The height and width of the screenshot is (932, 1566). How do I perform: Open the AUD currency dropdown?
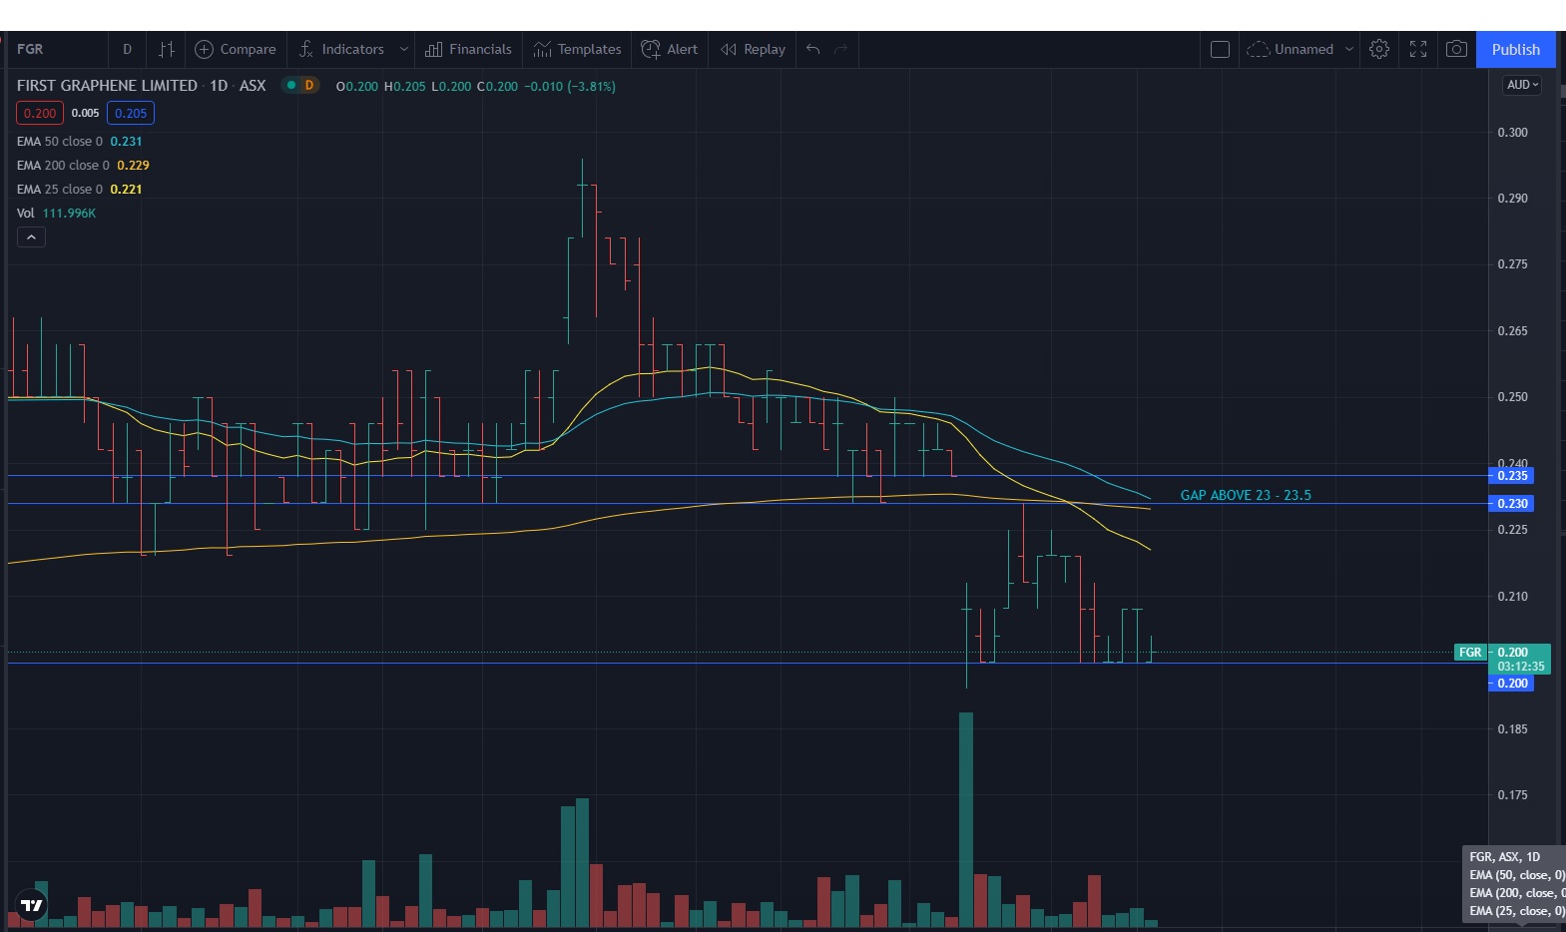pyautogui.click(x=1522, y=85)
